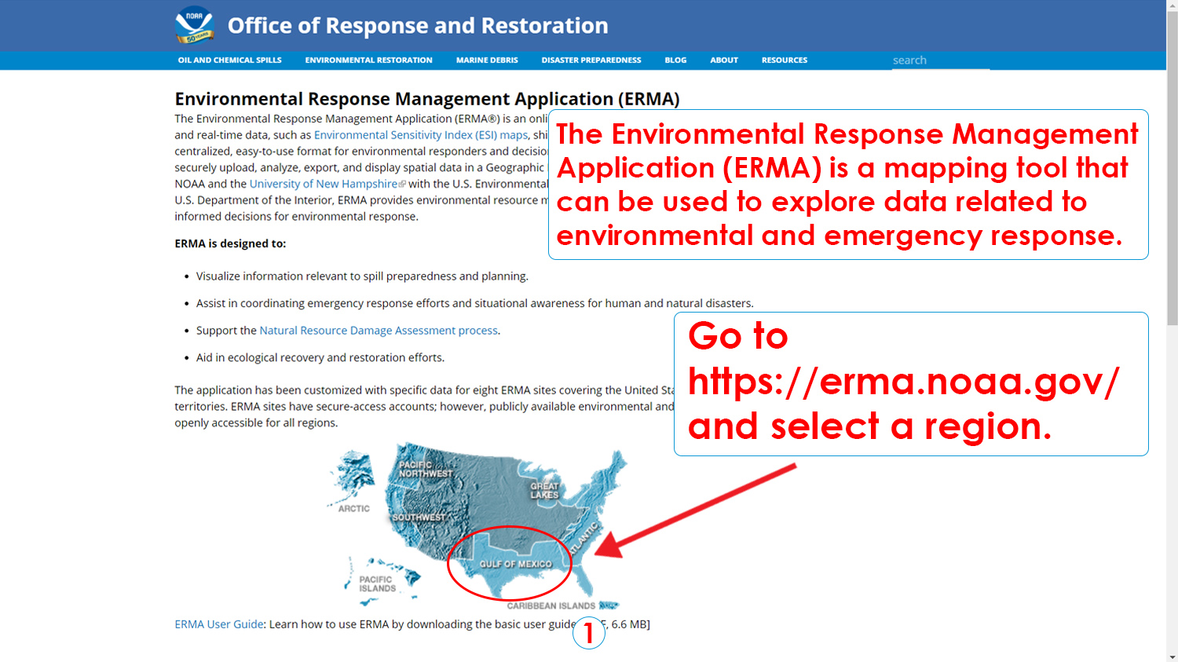Click the scrollbar down arrow
This screenshot has width=1178, height=662.
point(1173,657)
